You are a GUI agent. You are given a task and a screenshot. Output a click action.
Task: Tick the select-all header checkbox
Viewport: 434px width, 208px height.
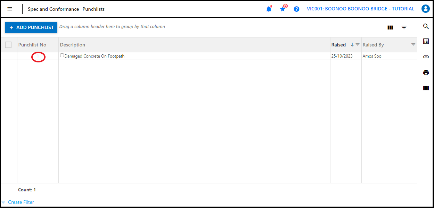tap(8, 45)
